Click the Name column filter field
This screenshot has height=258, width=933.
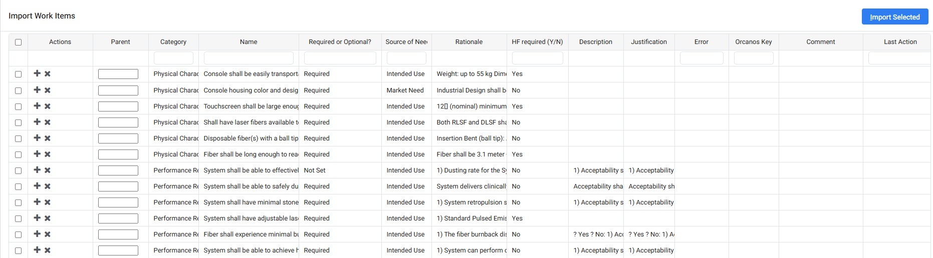tap(249, 58)
